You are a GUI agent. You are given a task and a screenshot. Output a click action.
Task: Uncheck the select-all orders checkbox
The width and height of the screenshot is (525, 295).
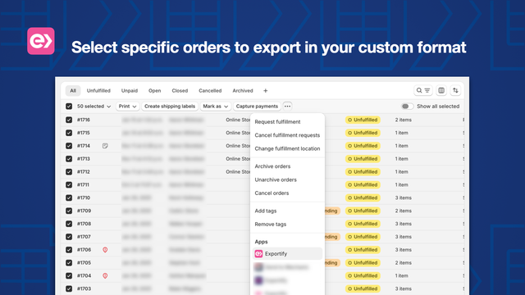tap(69, 107)
